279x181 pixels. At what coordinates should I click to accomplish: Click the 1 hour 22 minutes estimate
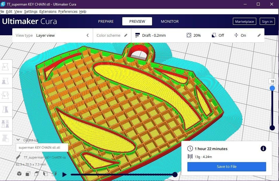pyautogui.click(x=211, y=149)
